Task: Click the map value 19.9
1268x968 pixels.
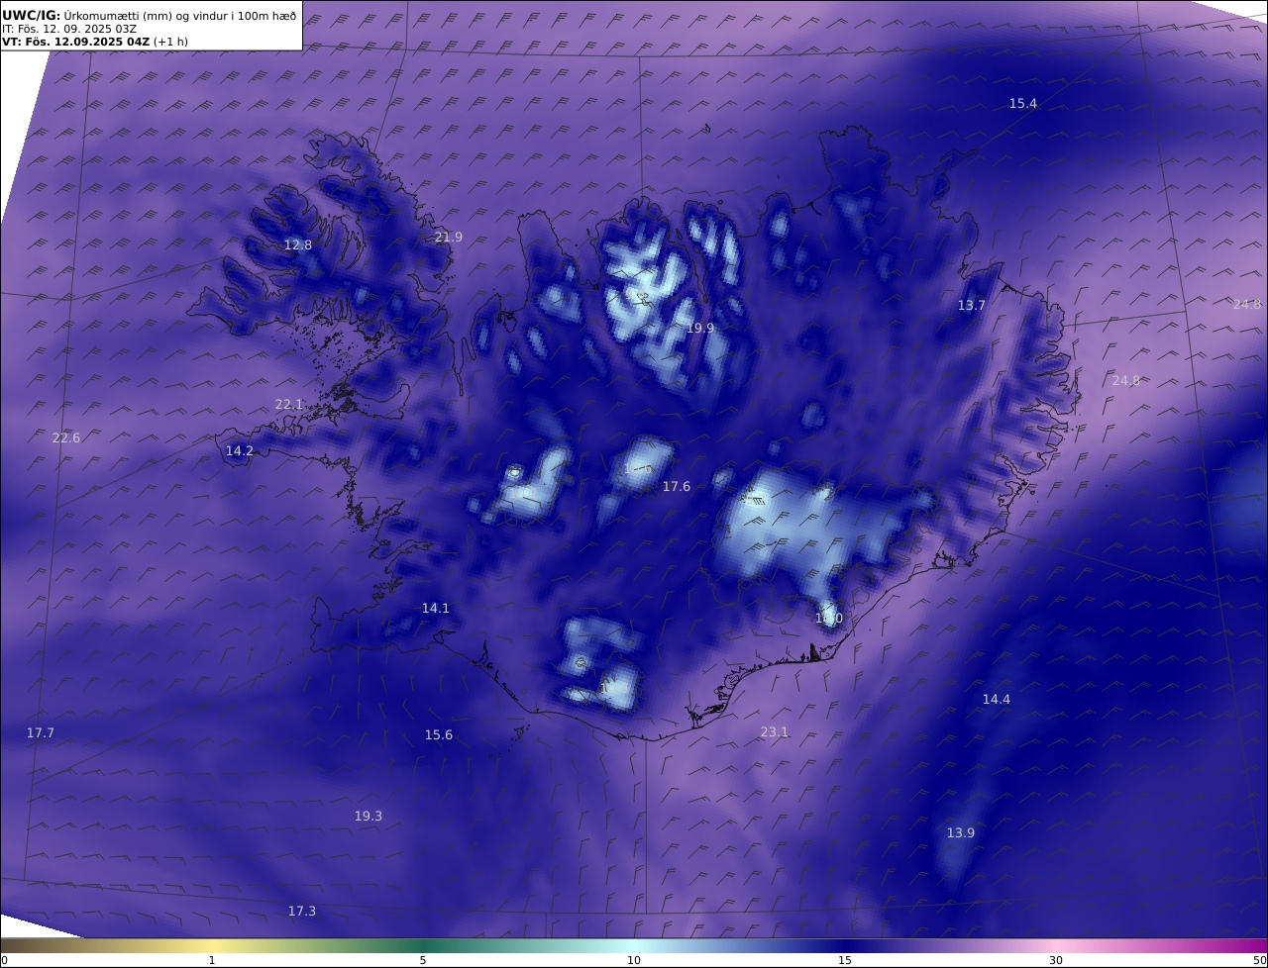Action: [700, 328]
